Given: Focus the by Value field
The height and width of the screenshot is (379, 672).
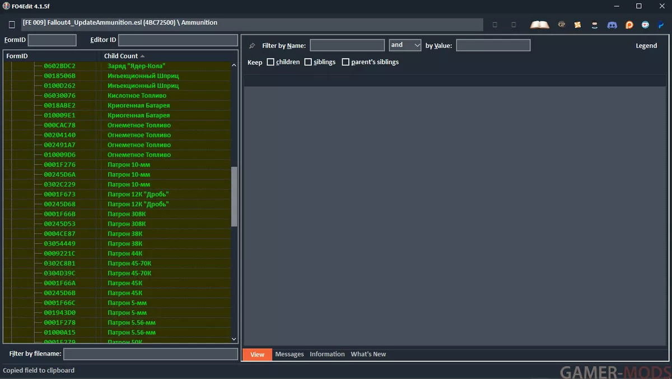Looking at the screenshot, I should tap(493, 45).
